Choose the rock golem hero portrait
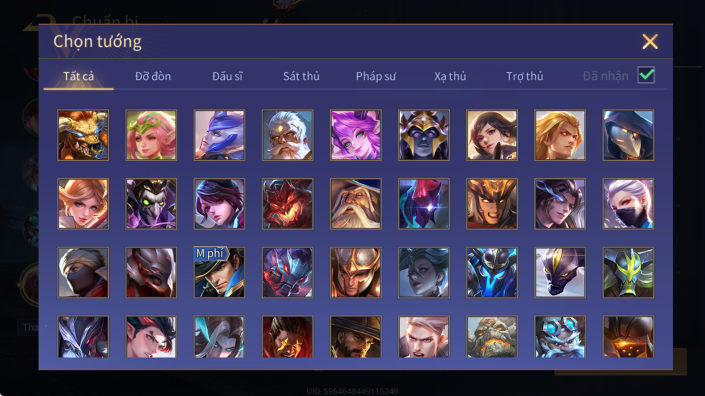Image resolution: width=705 pixels, height=396 pixels. tap(492, 337)
